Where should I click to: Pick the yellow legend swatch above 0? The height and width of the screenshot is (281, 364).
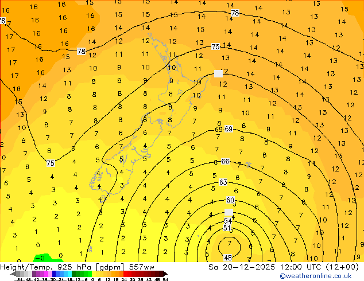(94, 274)
